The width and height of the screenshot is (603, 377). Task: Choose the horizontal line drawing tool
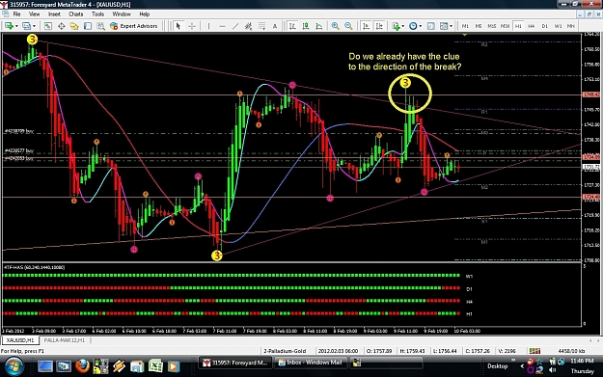[222, 26]
